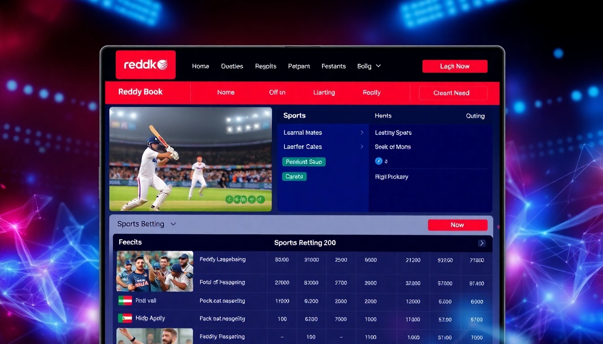Open the Sports Betting dropdown

point(147,224)
